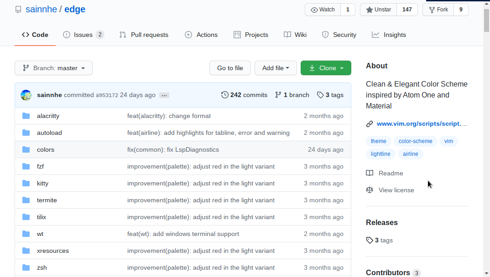Click the termite folder icon
The image size is (490, 277).
click(26, 200)
